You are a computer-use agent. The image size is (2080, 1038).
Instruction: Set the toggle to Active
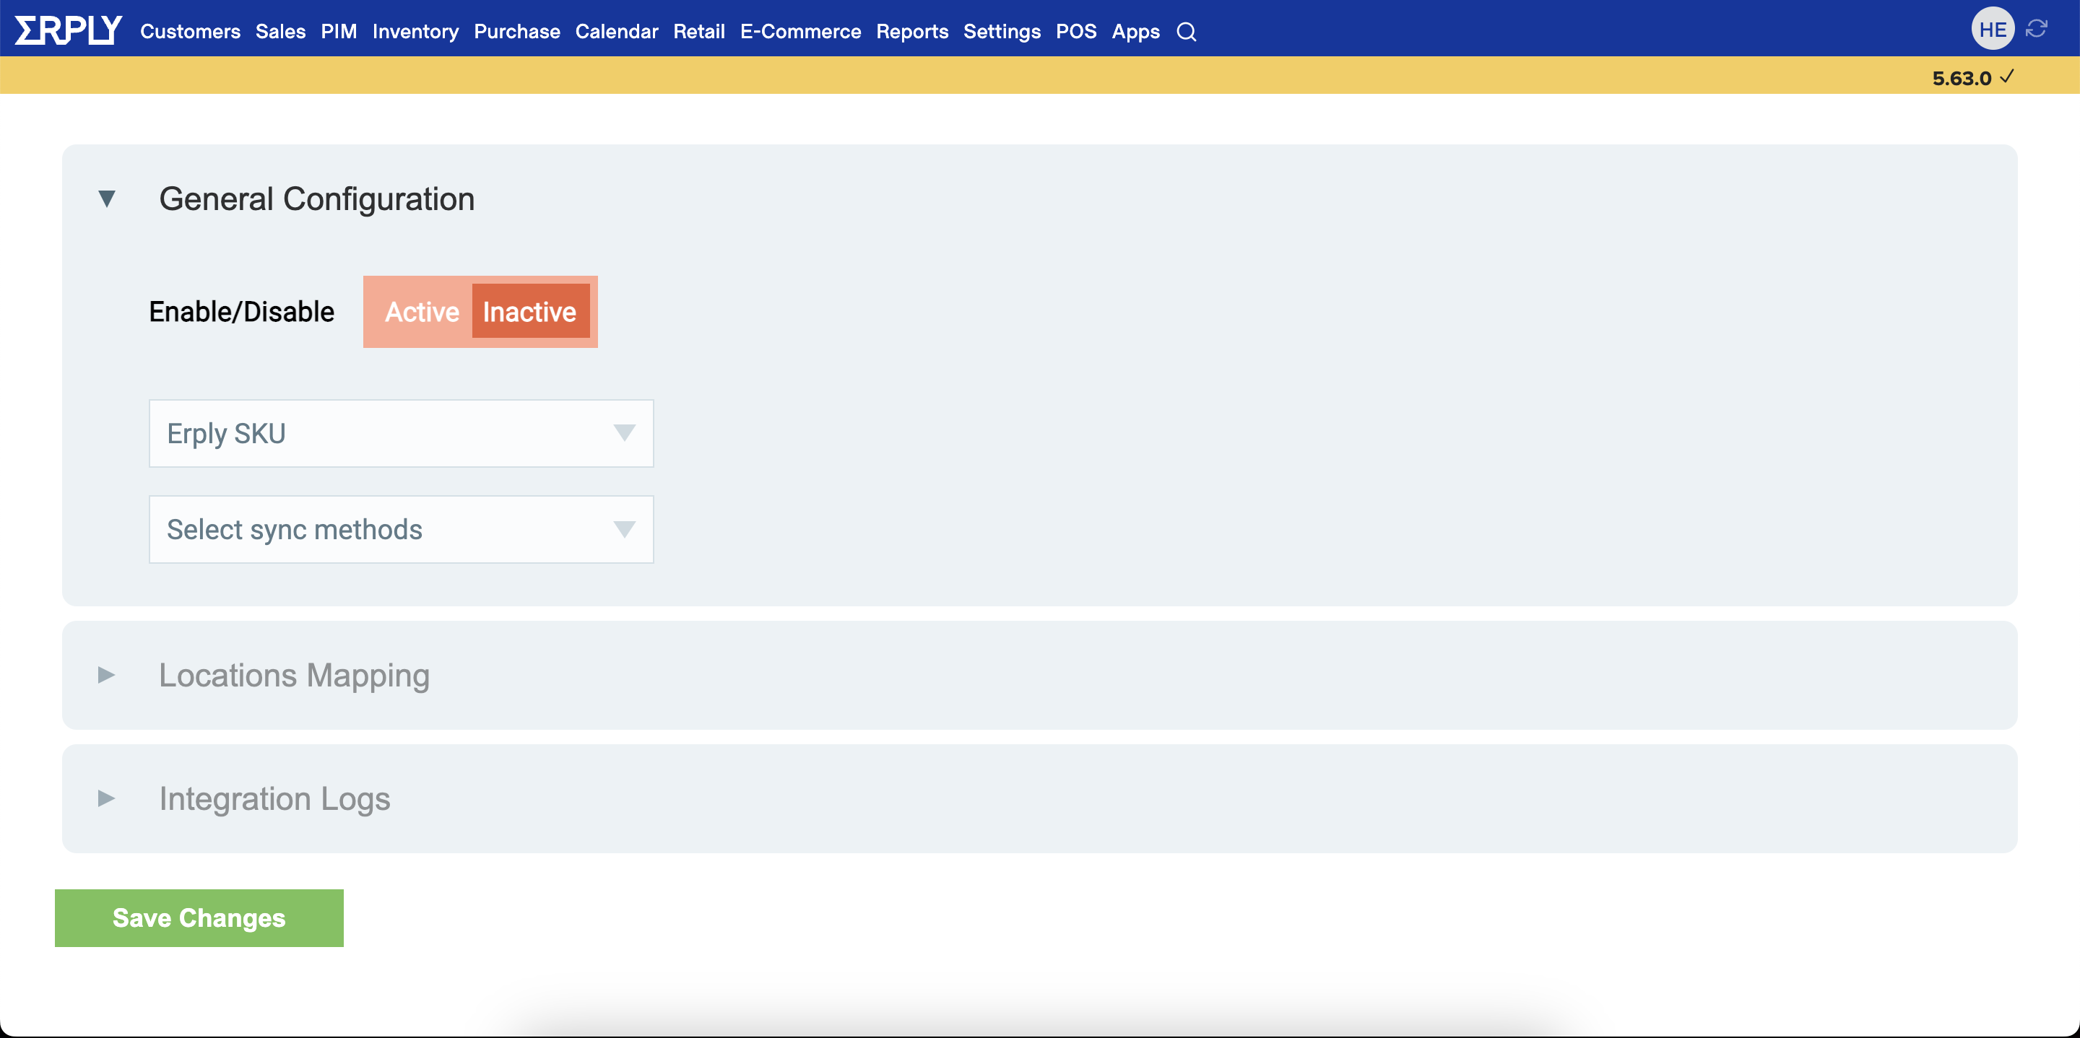click(422, 312)
